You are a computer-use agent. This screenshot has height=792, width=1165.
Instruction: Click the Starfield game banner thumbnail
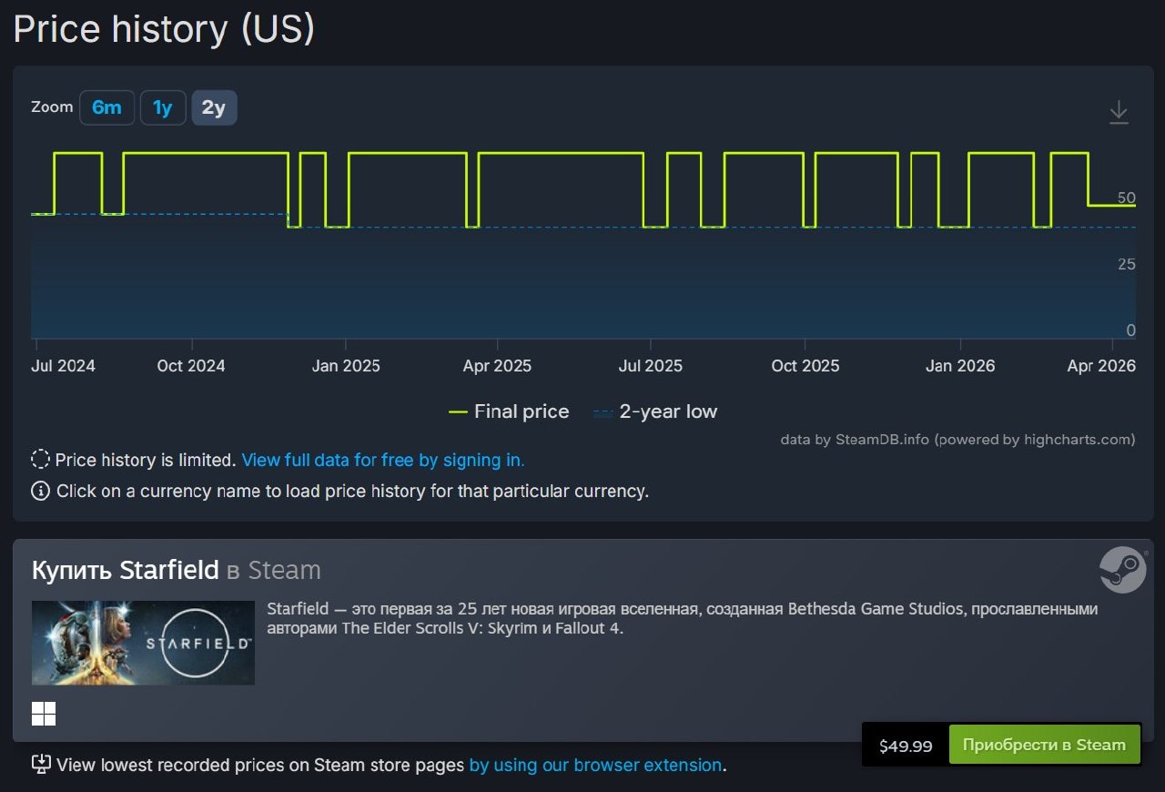pyautogui.click(x=143, y=643)
